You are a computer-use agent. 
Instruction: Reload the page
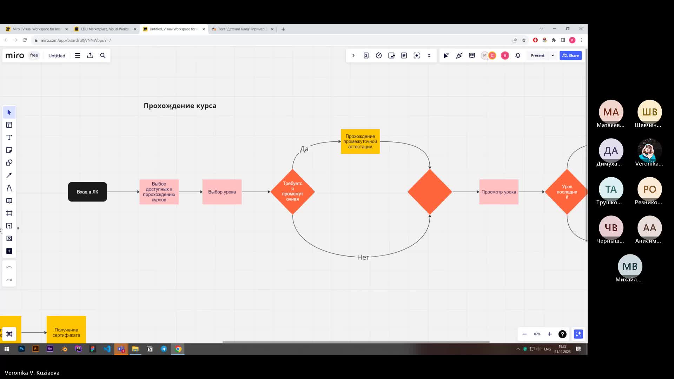(x=25, y=40)
